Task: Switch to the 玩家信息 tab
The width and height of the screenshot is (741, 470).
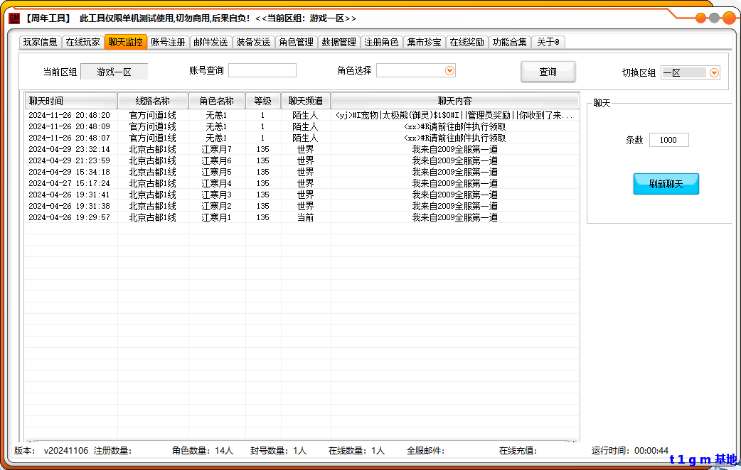Action: [41, 43]
